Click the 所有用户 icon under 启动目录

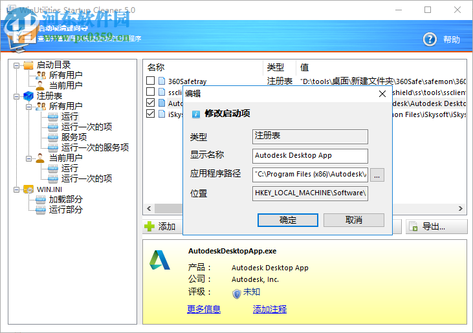point(41,75)
